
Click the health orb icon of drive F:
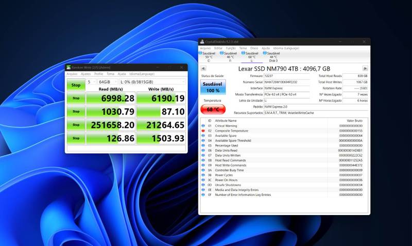pyautogui.click(x=222, y=53)
